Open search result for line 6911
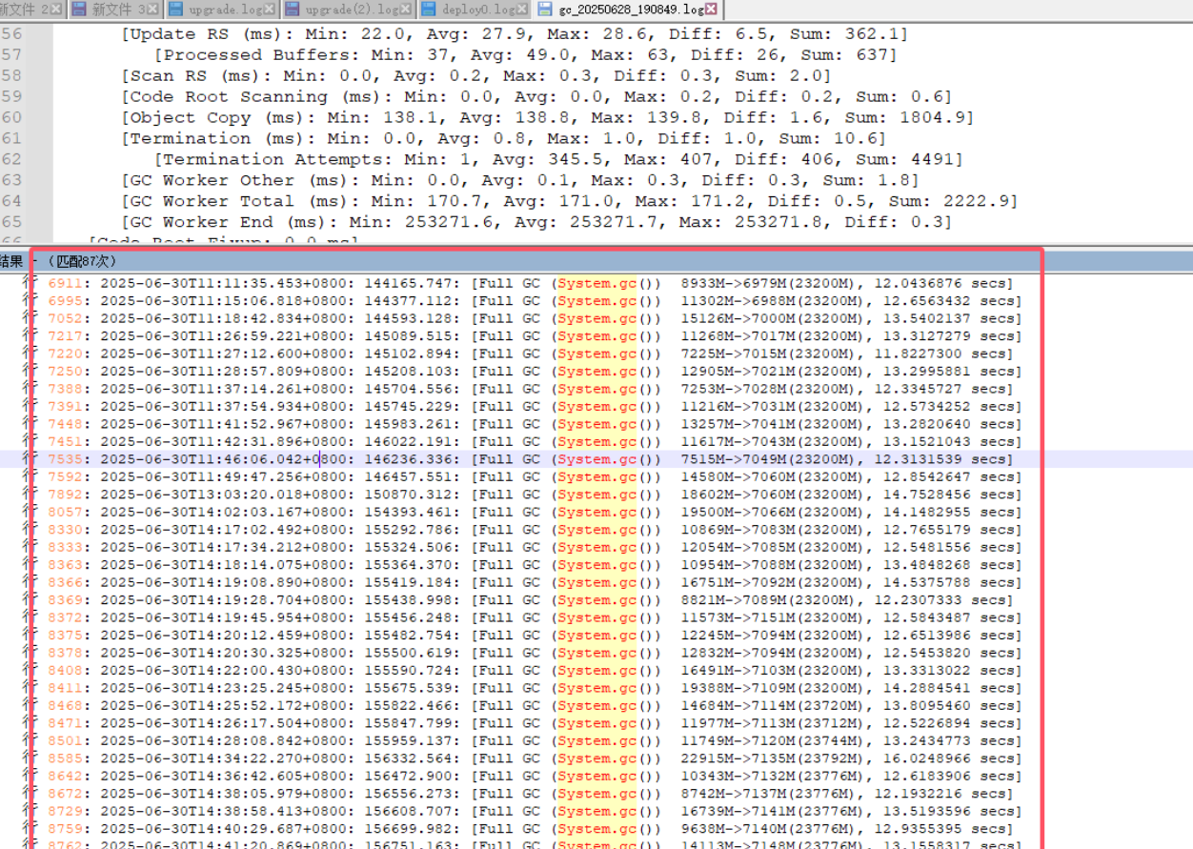Image resolution: width=1193 pixels, height=849 pixels. click(531, 283)
